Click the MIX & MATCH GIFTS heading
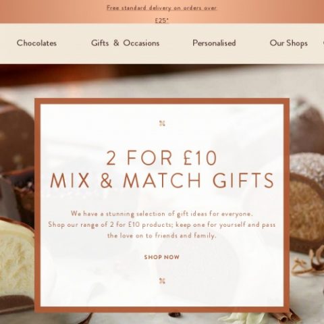The height and width of the screenshot is (324, 324). (162, 180)
